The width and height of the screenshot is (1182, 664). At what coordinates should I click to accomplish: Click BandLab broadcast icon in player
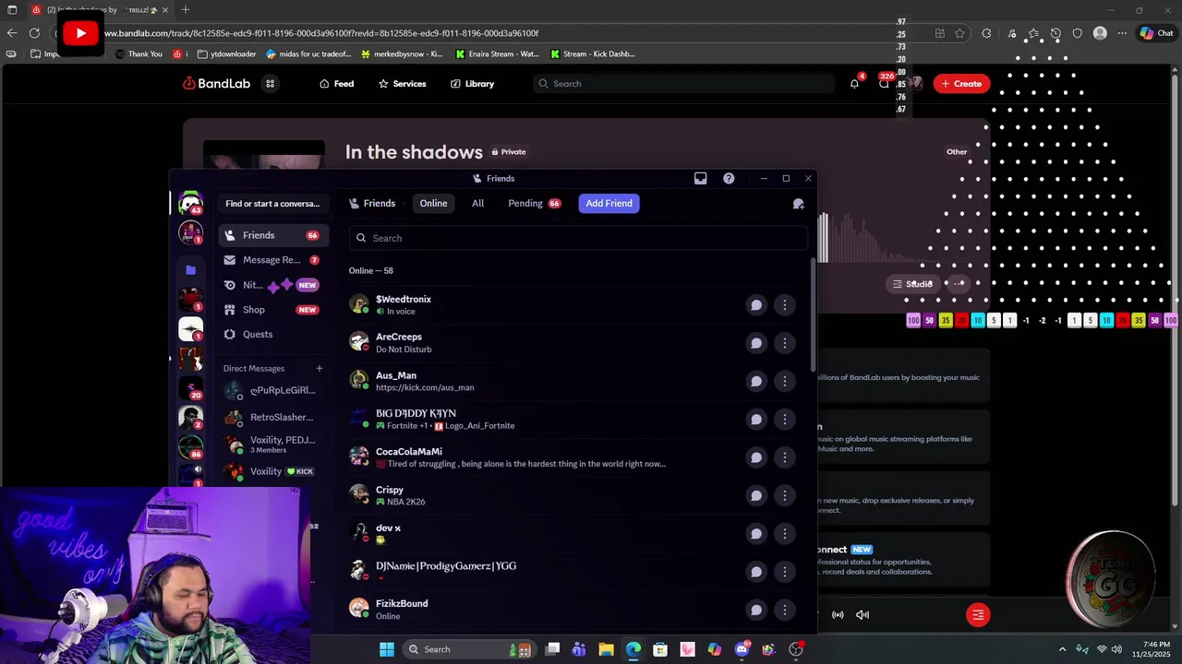coord(838,615)
